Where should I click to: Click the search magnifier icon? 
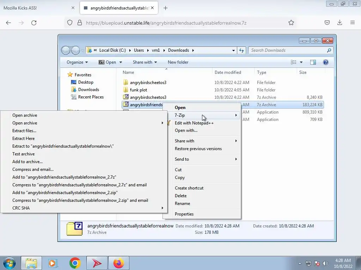tap(329, 50)
